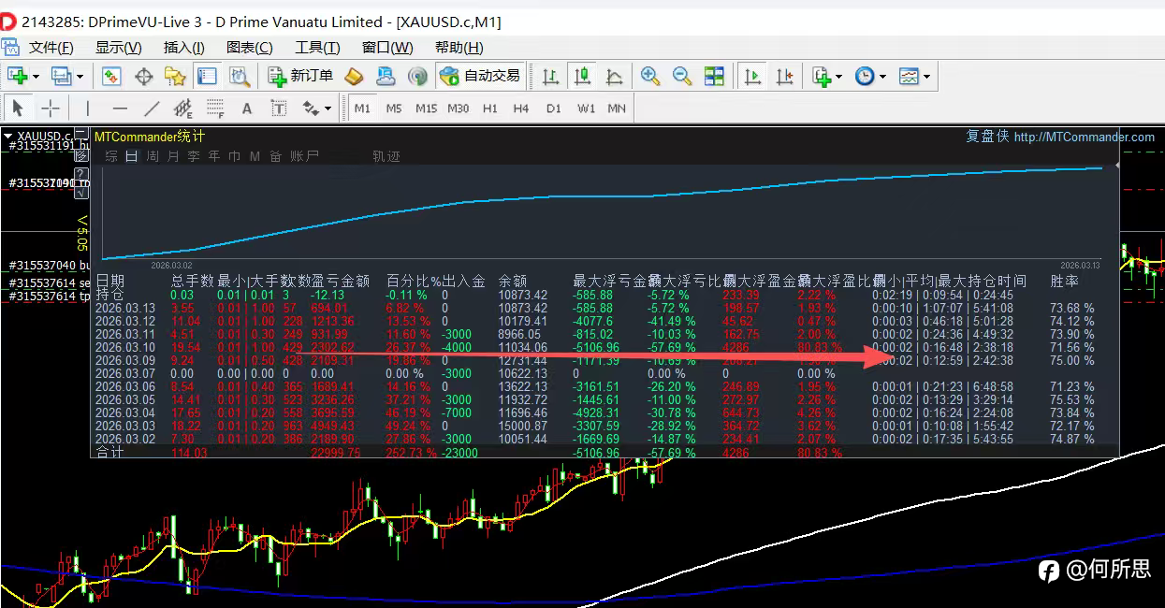The image size is (1165, 608).
Task: Show the Market Watch window
Action: (111, 76)
